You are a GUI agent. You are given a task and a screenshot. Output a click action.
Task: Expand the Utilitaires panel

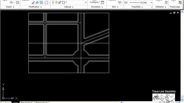[x=161, y=7]
